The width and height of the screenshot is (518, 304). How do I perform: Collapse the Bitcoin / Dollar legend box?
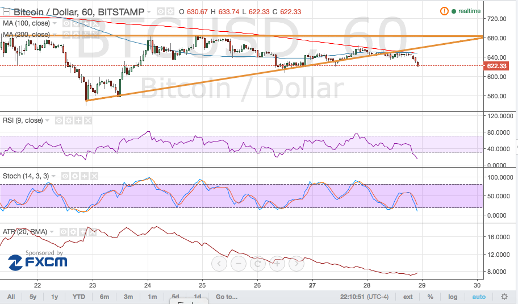(6, 12)
